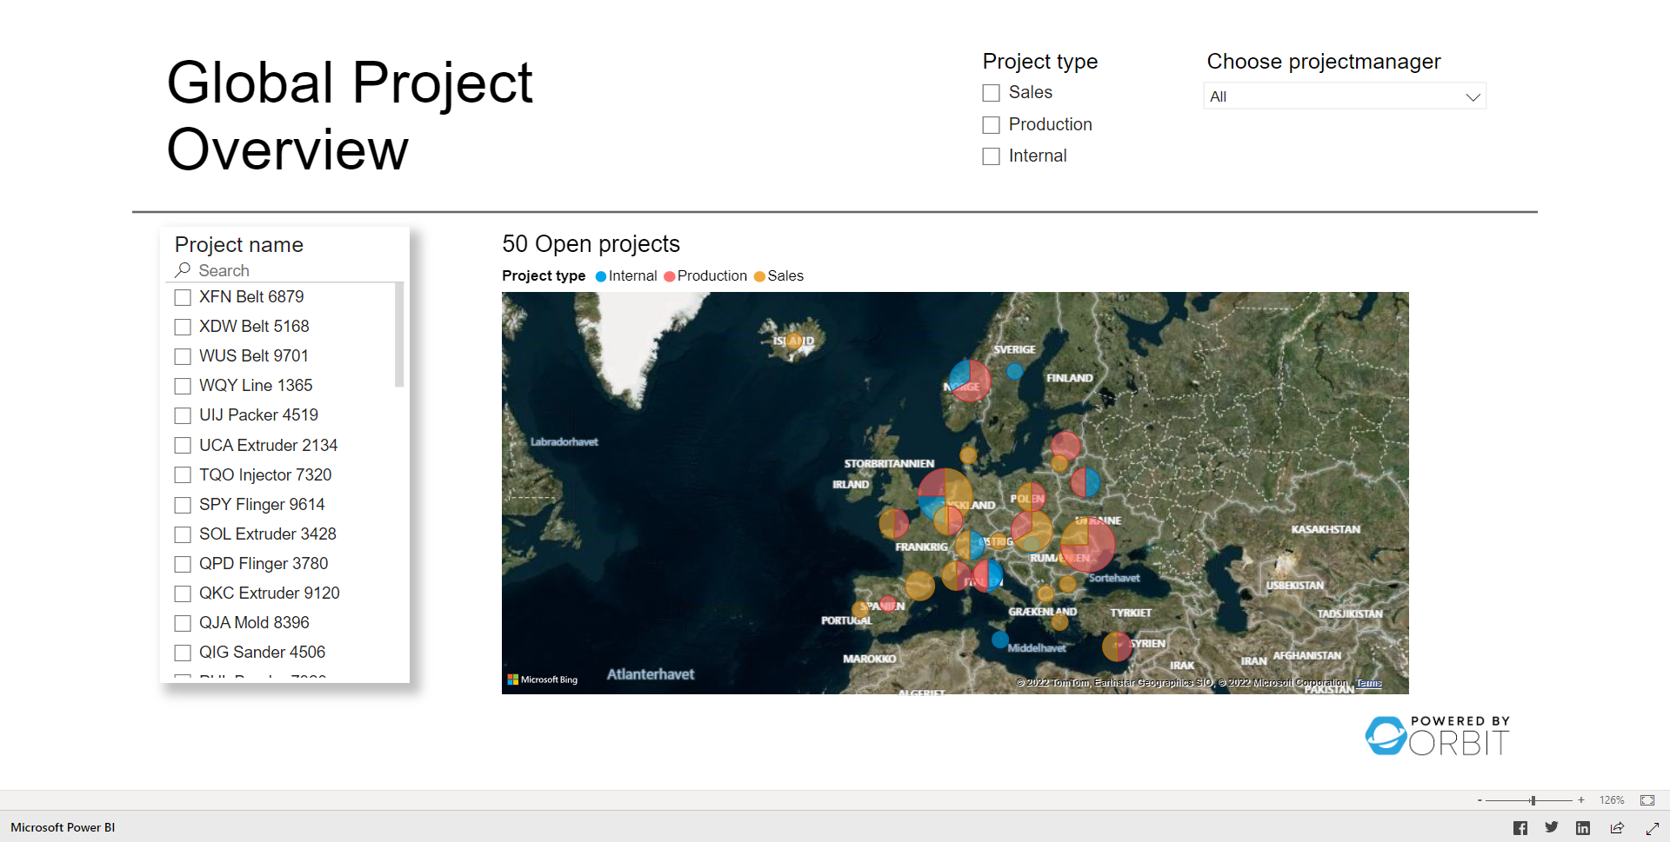Click the Microsoft Power BI label

[x=61, y=827]
